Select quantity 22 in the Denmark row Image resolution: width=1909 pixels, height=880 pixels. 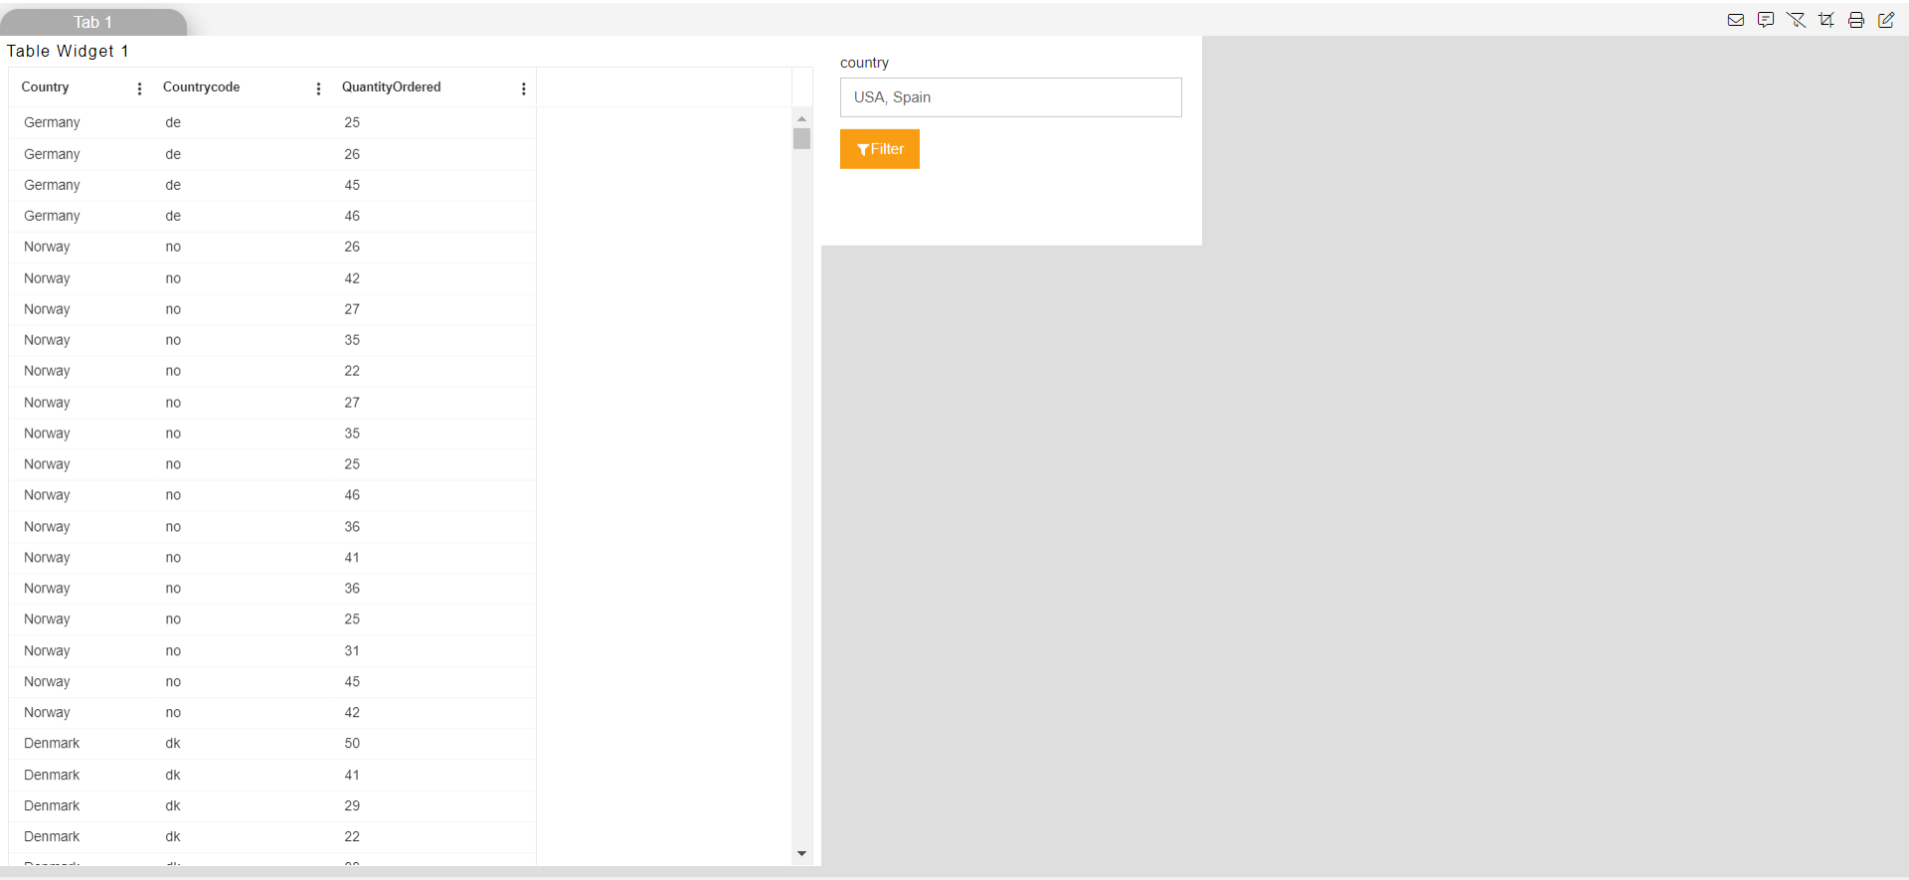(352, 837)
